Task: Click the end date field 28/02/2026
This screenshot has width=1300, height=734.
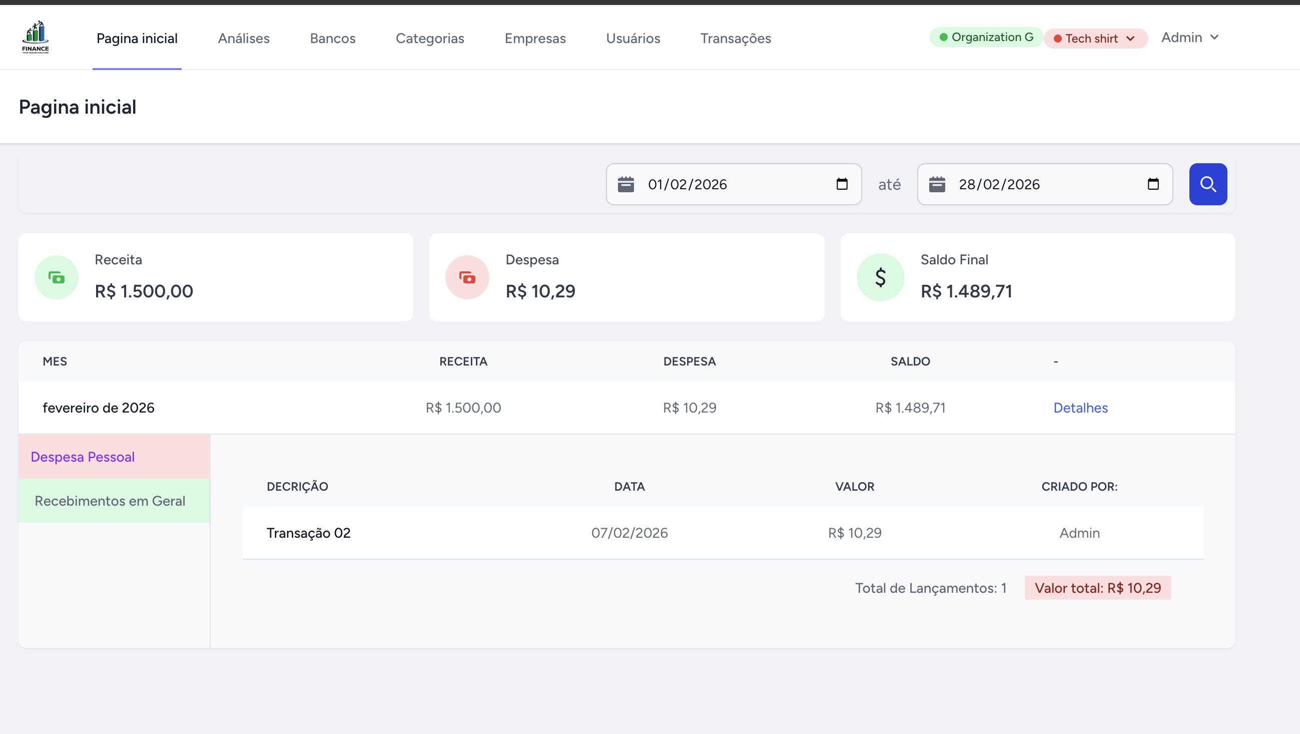Action: point(1045,184)
